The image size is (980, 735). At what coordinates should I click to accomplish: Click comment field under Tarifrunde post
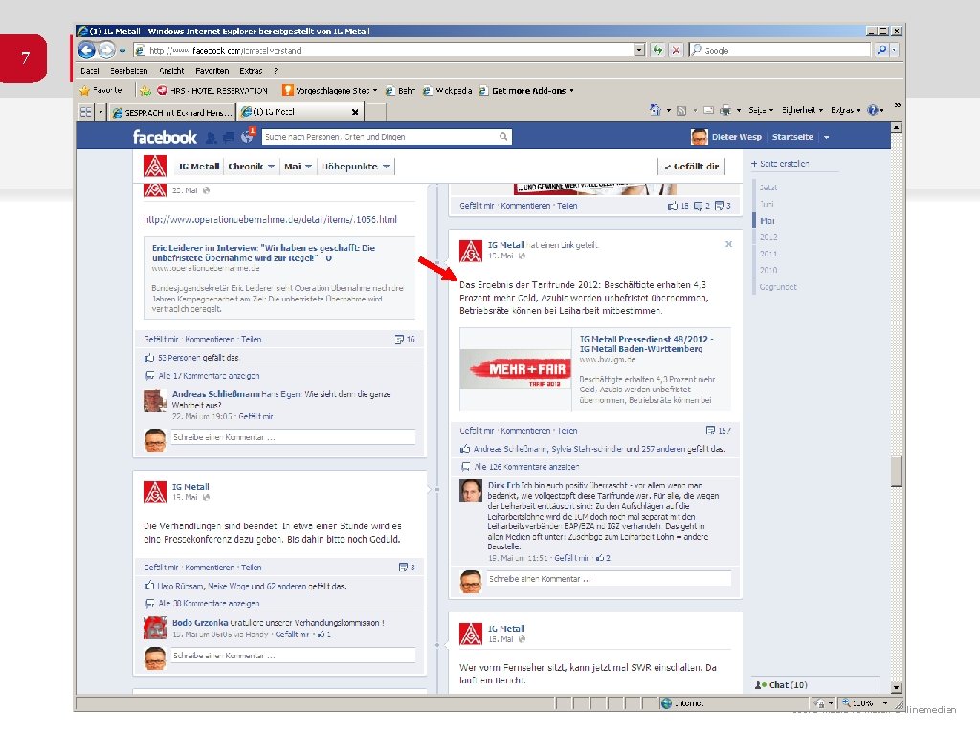coord(609,579)
